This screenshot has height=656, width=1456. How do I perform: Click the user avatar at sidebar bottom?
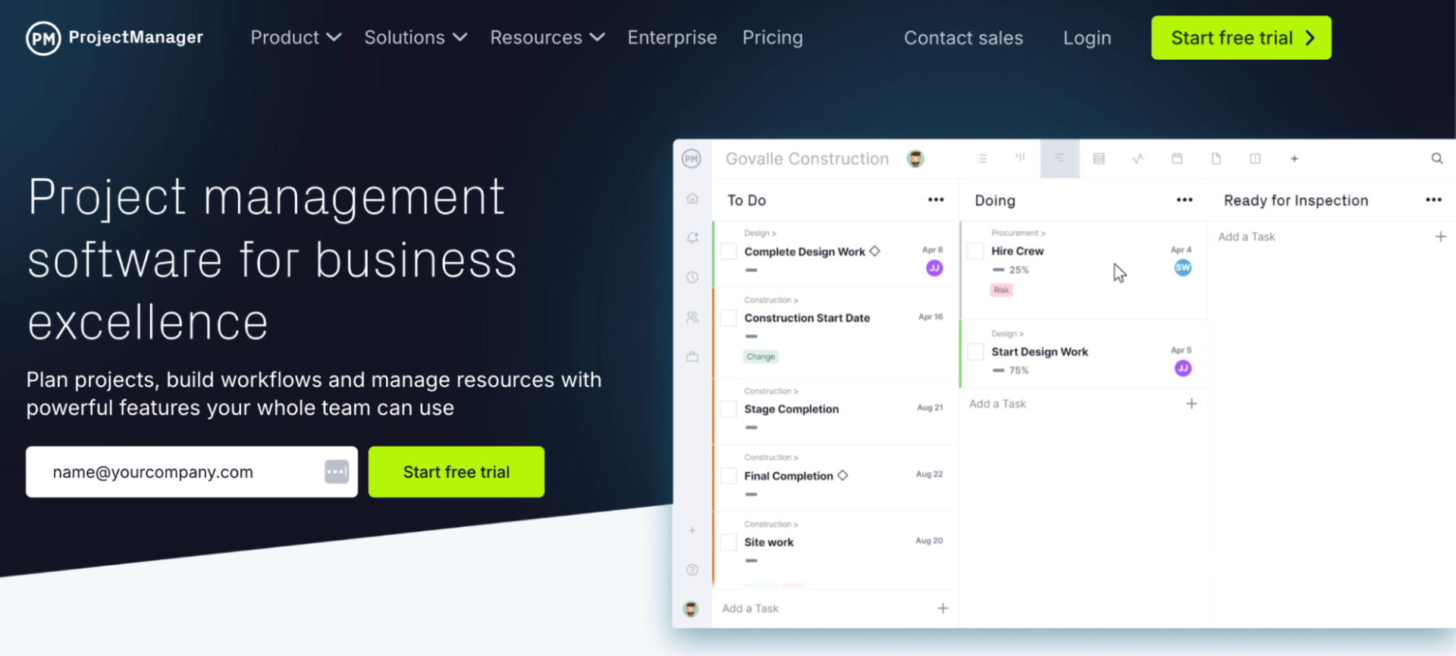[691, 609]
